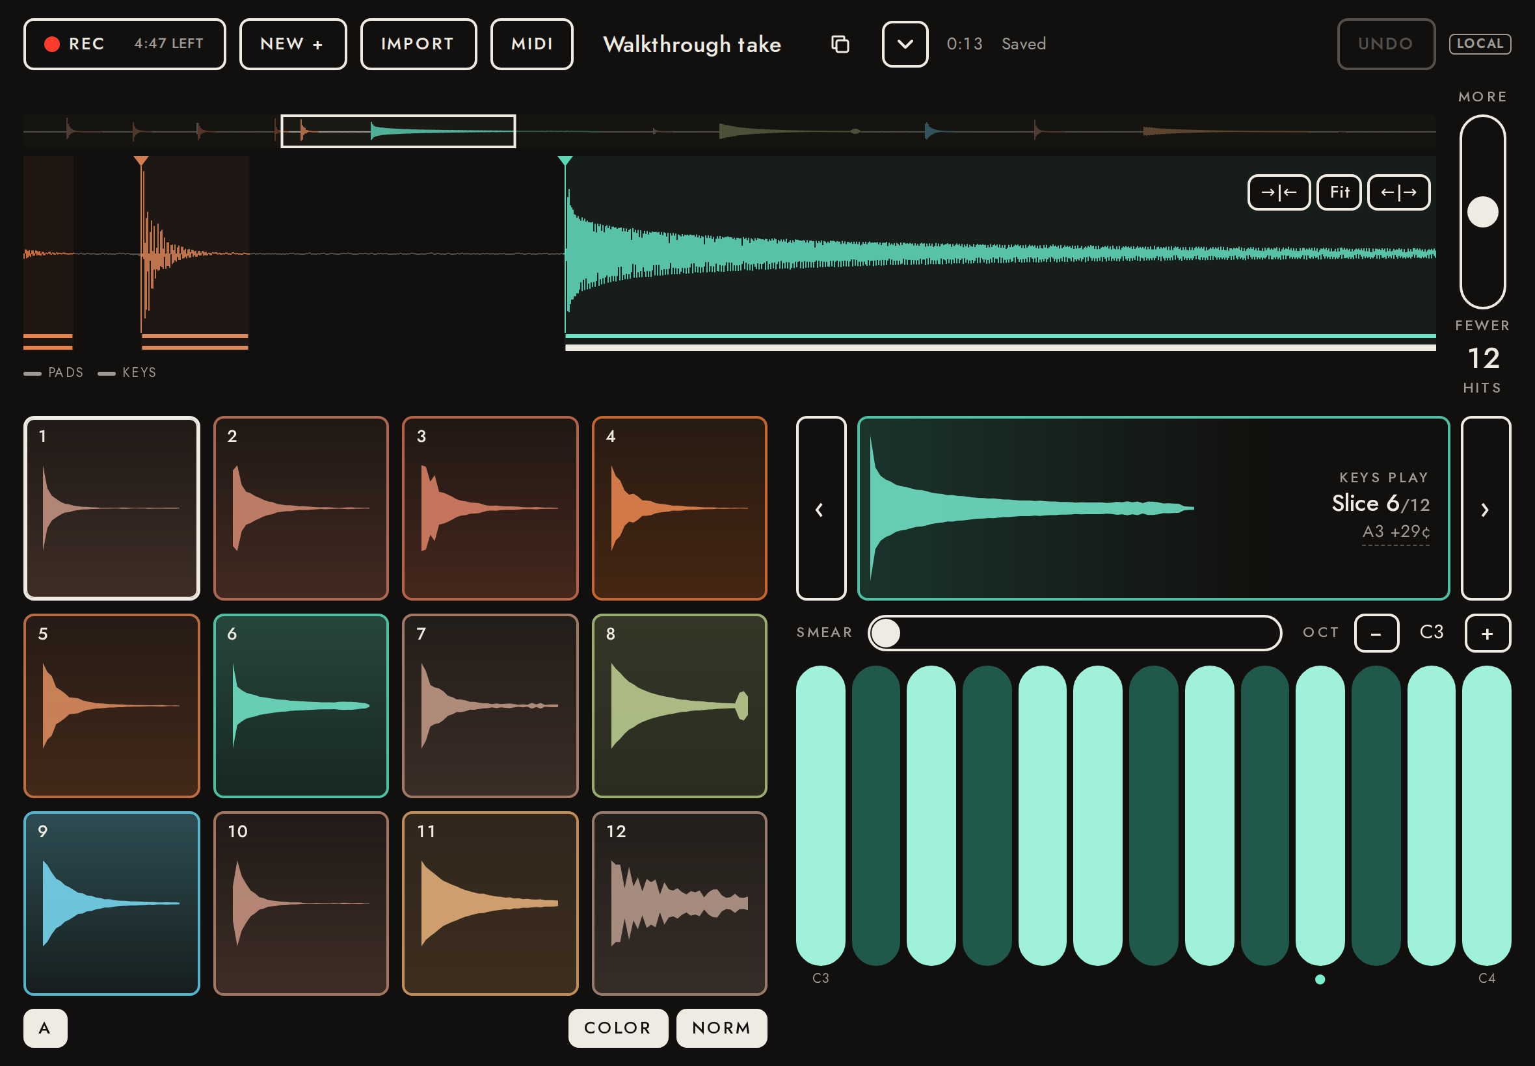The width and height of the screenshot is (1535, 1066).
Task: Switch pad bank with the A button
Action: 46,1028
